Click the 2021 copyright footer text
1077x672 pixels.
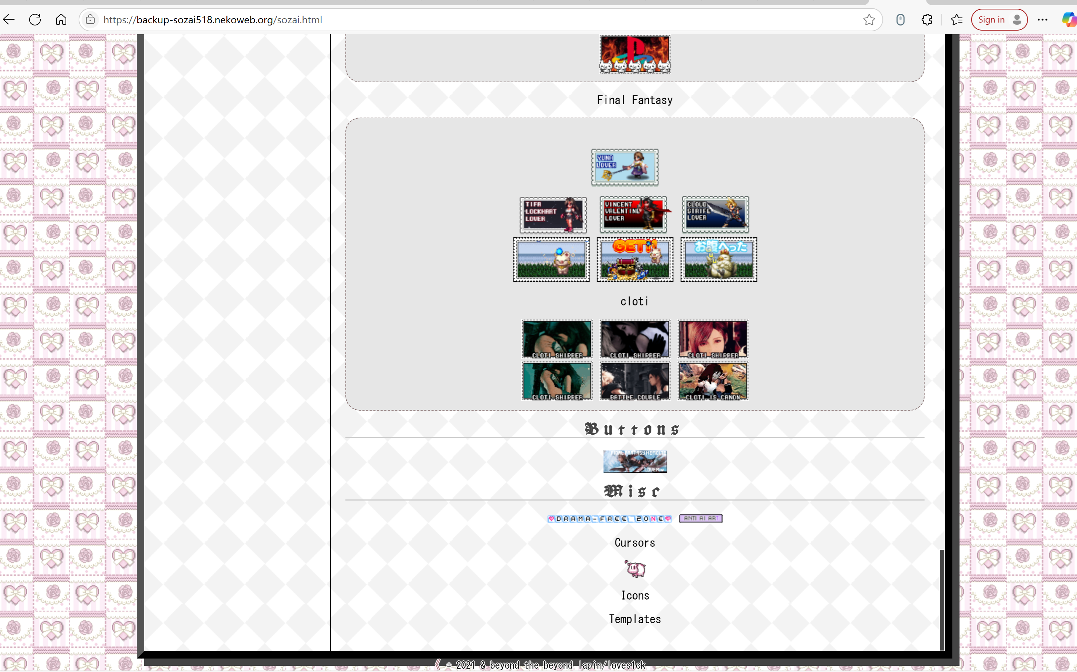[546, 665]
